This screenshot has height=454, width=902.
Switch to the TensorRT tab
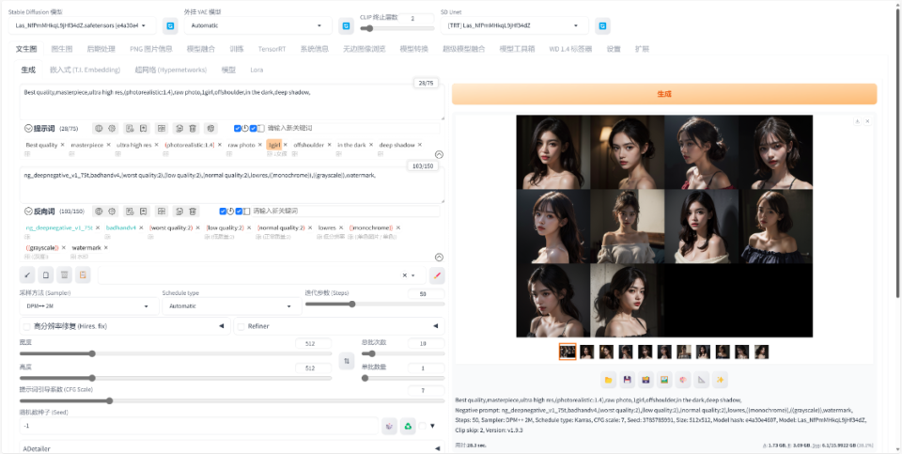[x=272, y=49]
